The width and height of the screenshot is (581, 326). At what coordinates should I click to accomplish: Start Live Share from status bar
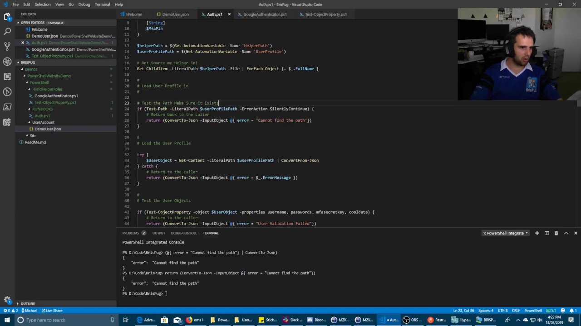point(52,311)
